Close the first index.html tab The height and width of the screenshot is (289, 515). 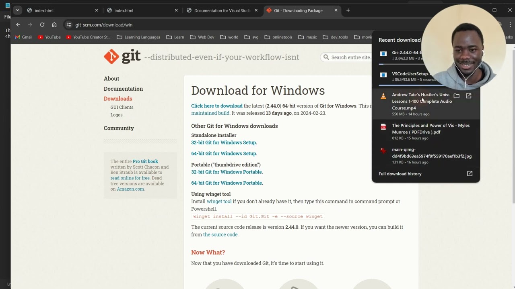tap(97, 10)
